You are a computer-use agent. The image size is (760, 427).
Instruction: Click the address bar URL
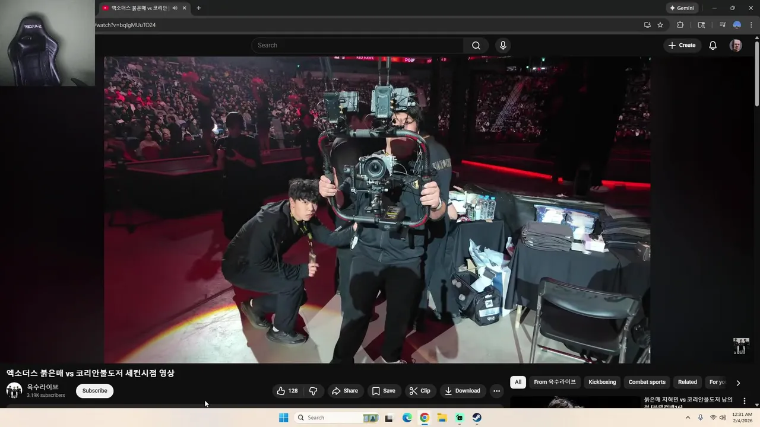point(125,25)
